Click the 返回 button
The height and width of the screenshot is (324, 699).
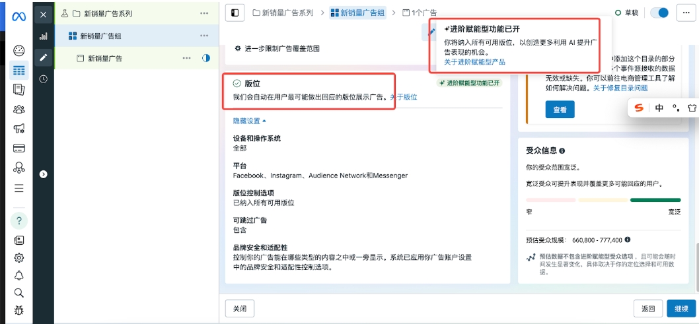coord(648,308)
